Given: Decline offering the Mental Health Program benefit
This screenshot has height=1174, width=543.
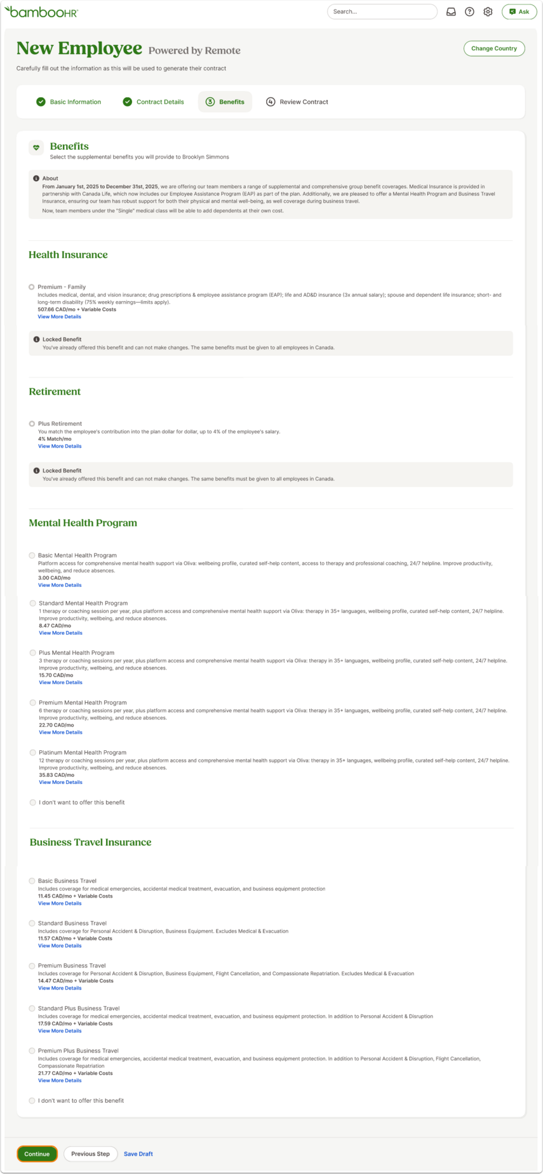Looking at the screenshot, I should coord(32,802).
